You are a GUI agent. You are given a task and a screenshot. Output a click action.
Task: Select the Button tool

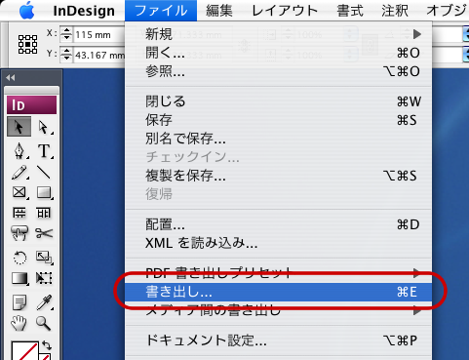tap(20, 233)
